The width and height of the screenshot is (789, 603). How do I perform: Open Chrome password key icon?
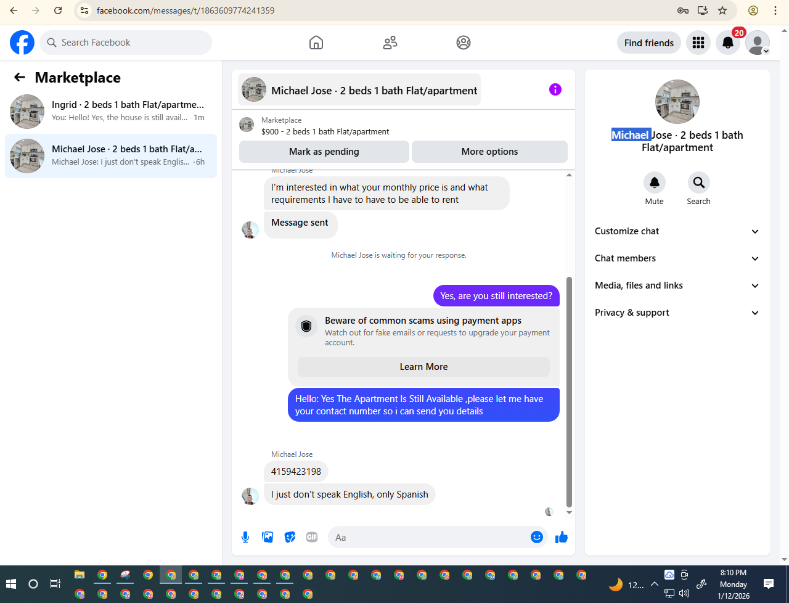point(682,10)
